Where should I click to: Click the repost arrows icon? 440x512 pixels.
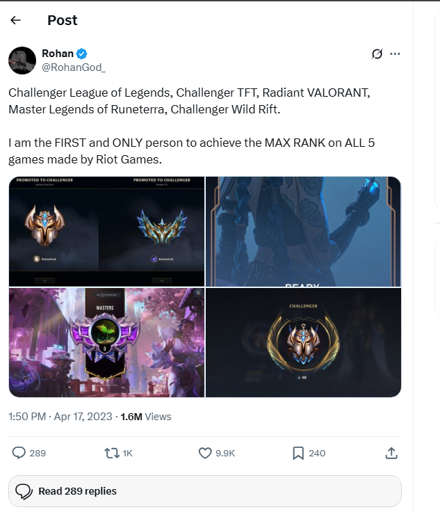point(111,454)
